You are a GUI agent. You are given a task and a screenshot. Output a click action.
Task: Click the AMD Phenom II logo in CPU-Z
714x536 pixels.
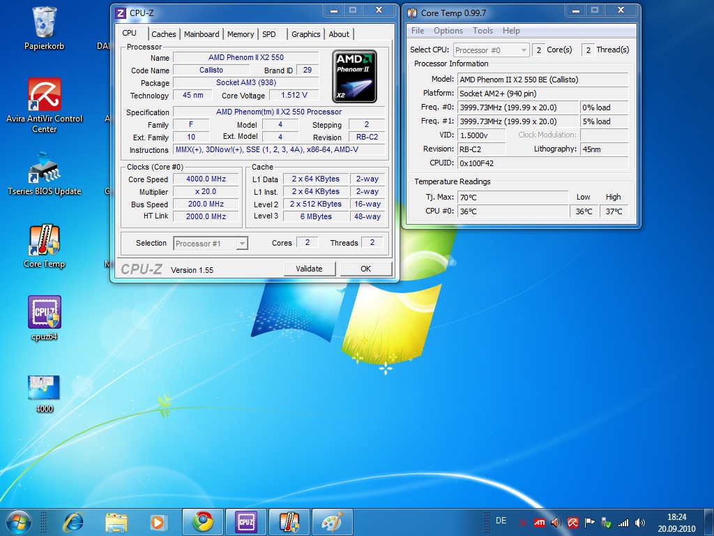point(354,76)
